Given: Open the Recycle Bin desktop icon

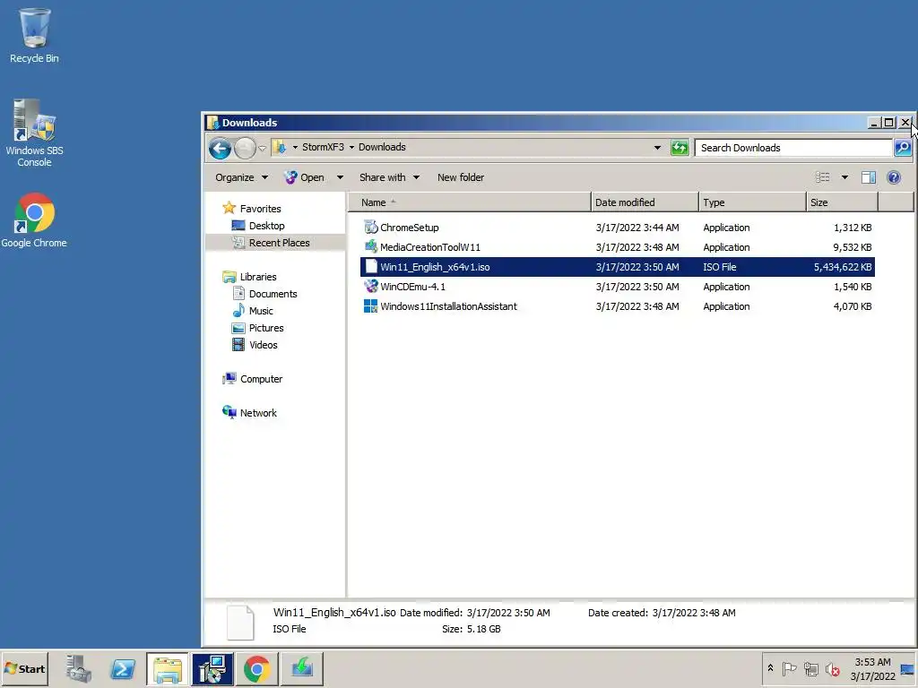Looking at the screenshot, I should click(35, 35).
